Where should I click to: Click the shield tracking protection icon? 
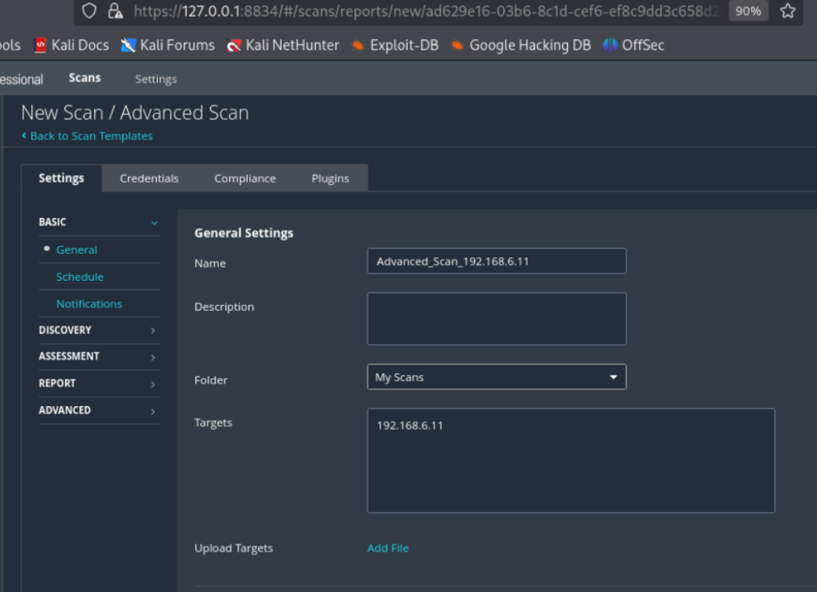click(x=90, y=11)
